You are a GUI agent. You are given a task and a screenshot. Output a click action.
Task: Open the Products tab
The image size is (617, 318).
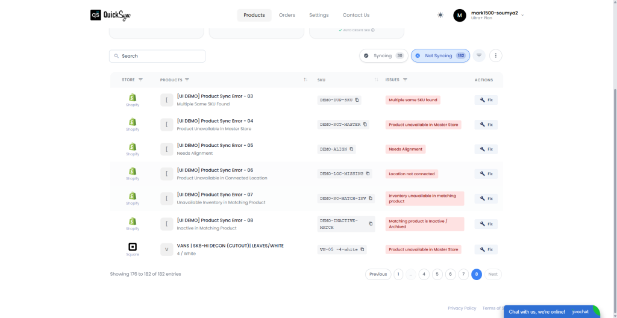pyautogui.click(x=254, y=15)
